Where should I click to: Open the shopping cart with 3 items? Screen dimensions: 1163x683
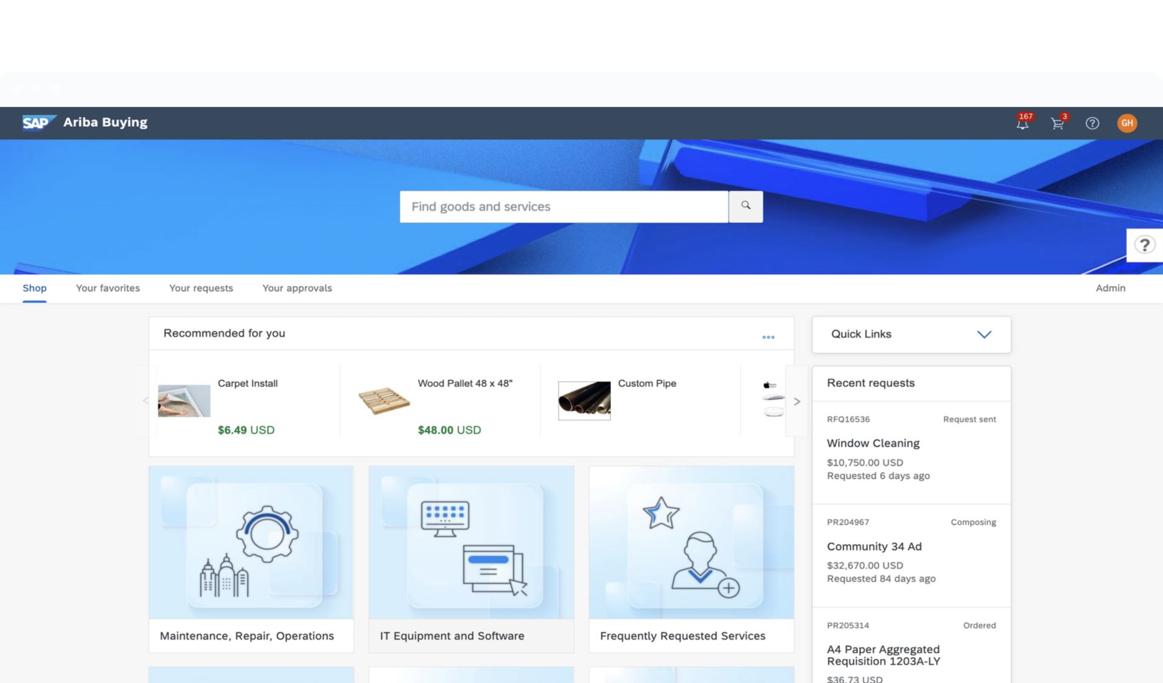tap(1057, 123)
